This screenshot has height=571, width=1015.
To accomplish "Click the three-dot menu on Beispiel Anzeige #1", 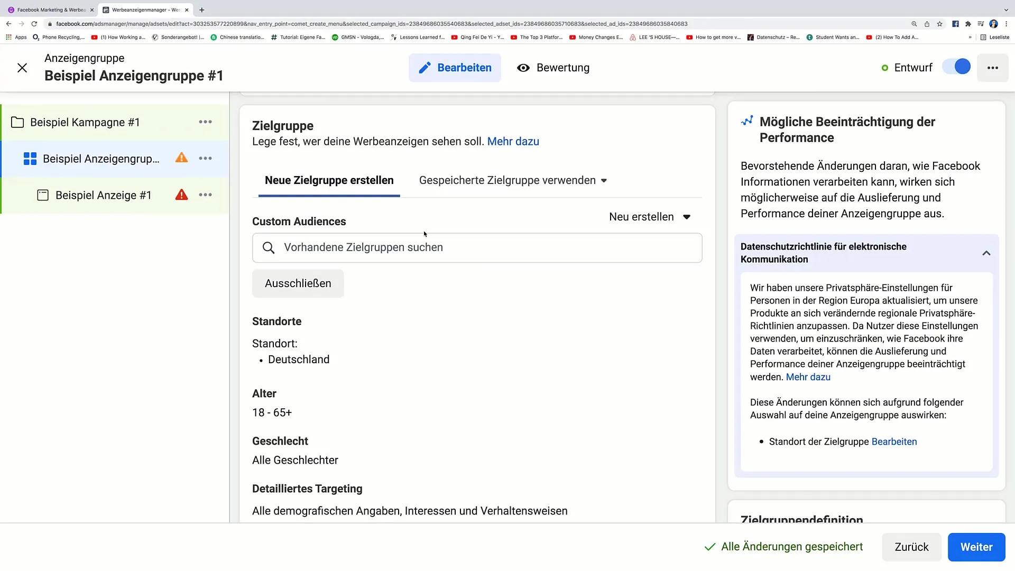I will pos(206,195).
